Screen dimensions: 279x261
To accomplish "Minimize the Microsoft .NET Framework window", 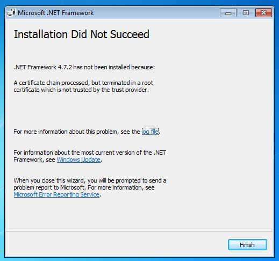I will coord(228,13).
